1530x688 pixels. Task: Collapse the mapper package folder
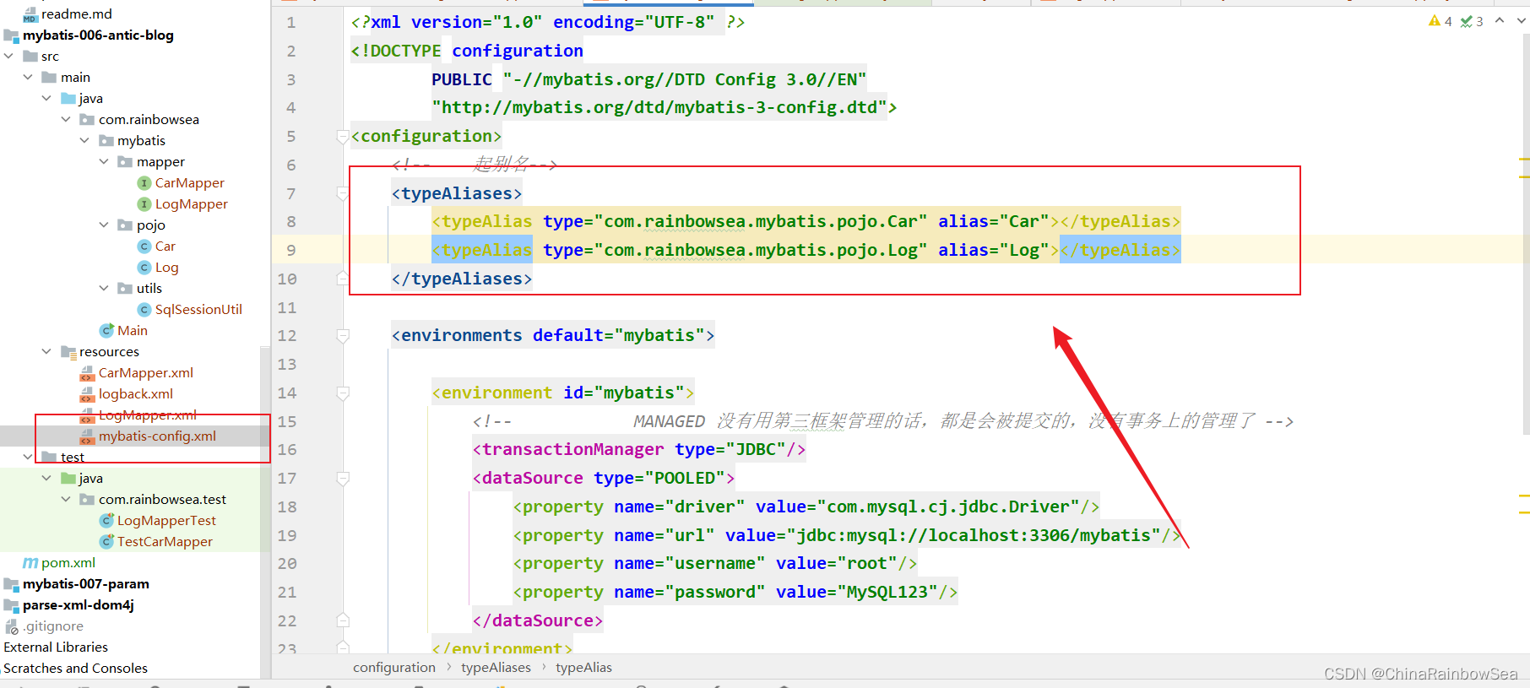(x=104, y=162)
